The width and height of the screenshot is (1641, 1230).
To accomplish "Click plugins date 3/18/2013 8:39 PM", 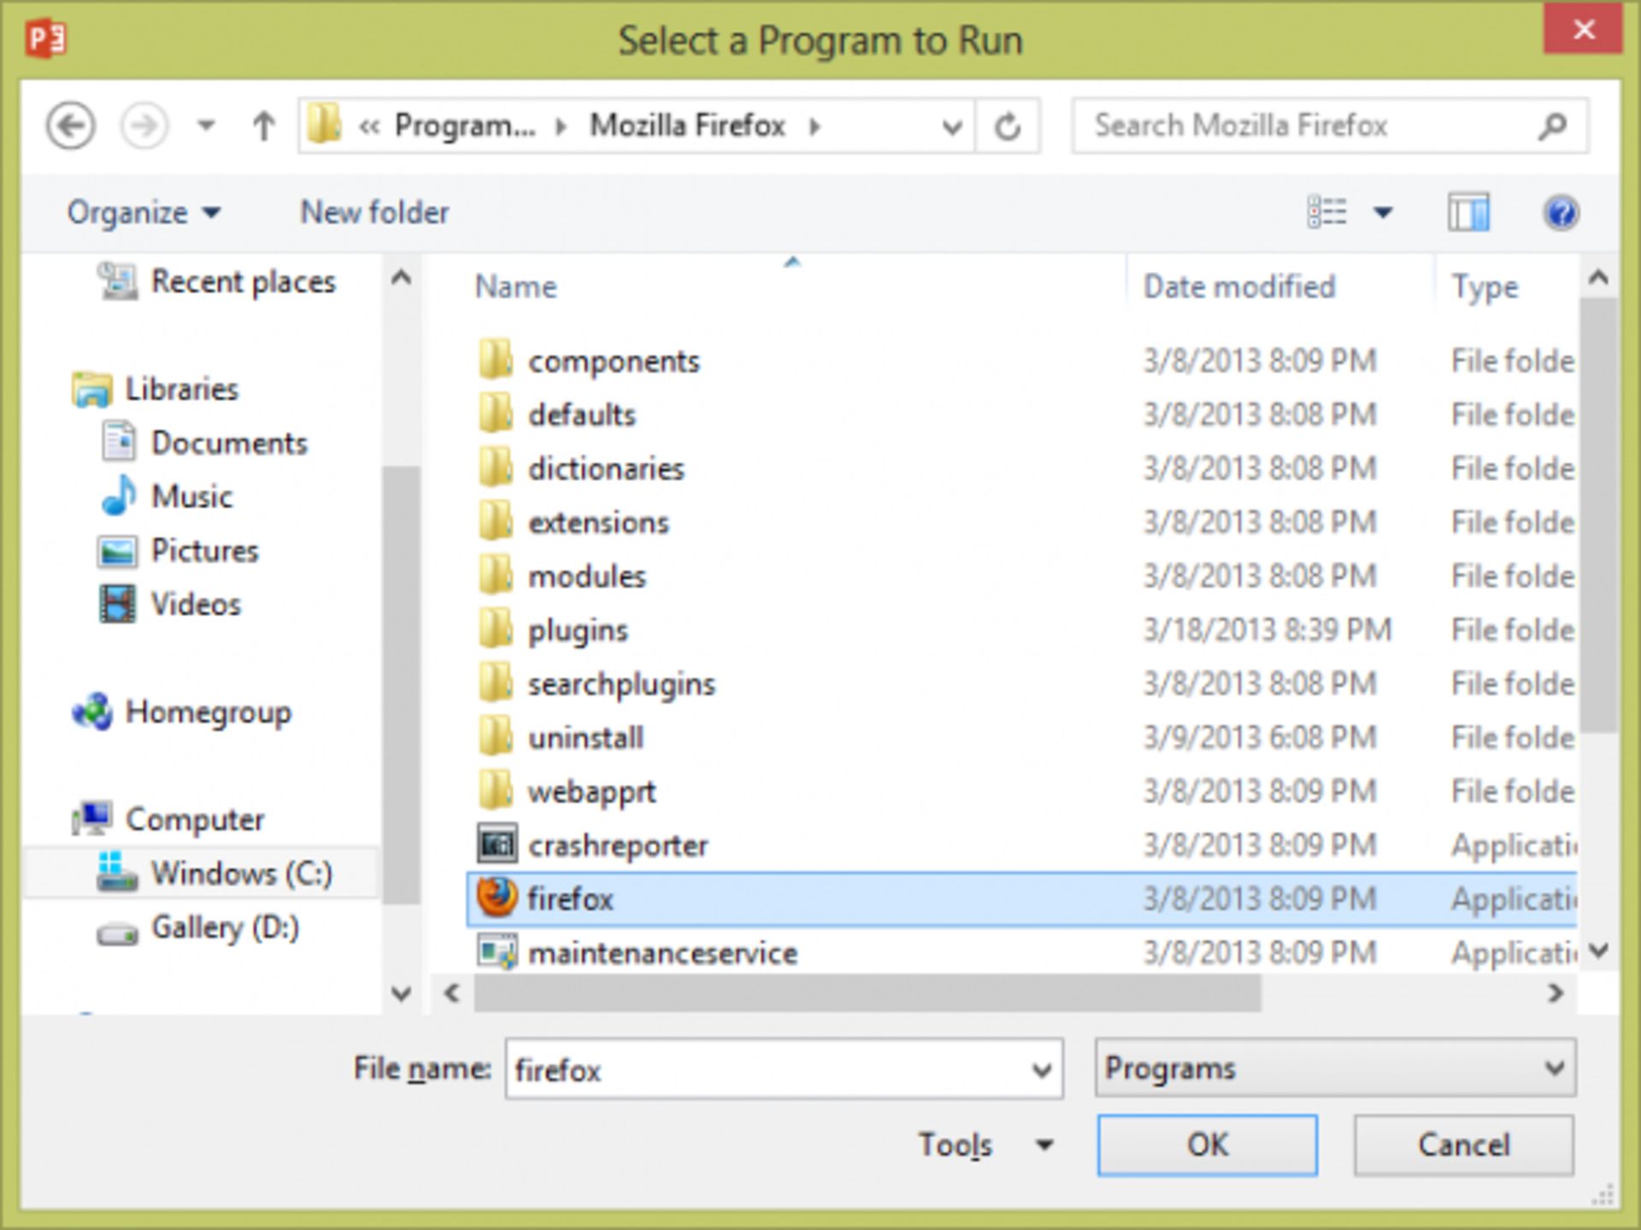I will tap(1268, 630).
